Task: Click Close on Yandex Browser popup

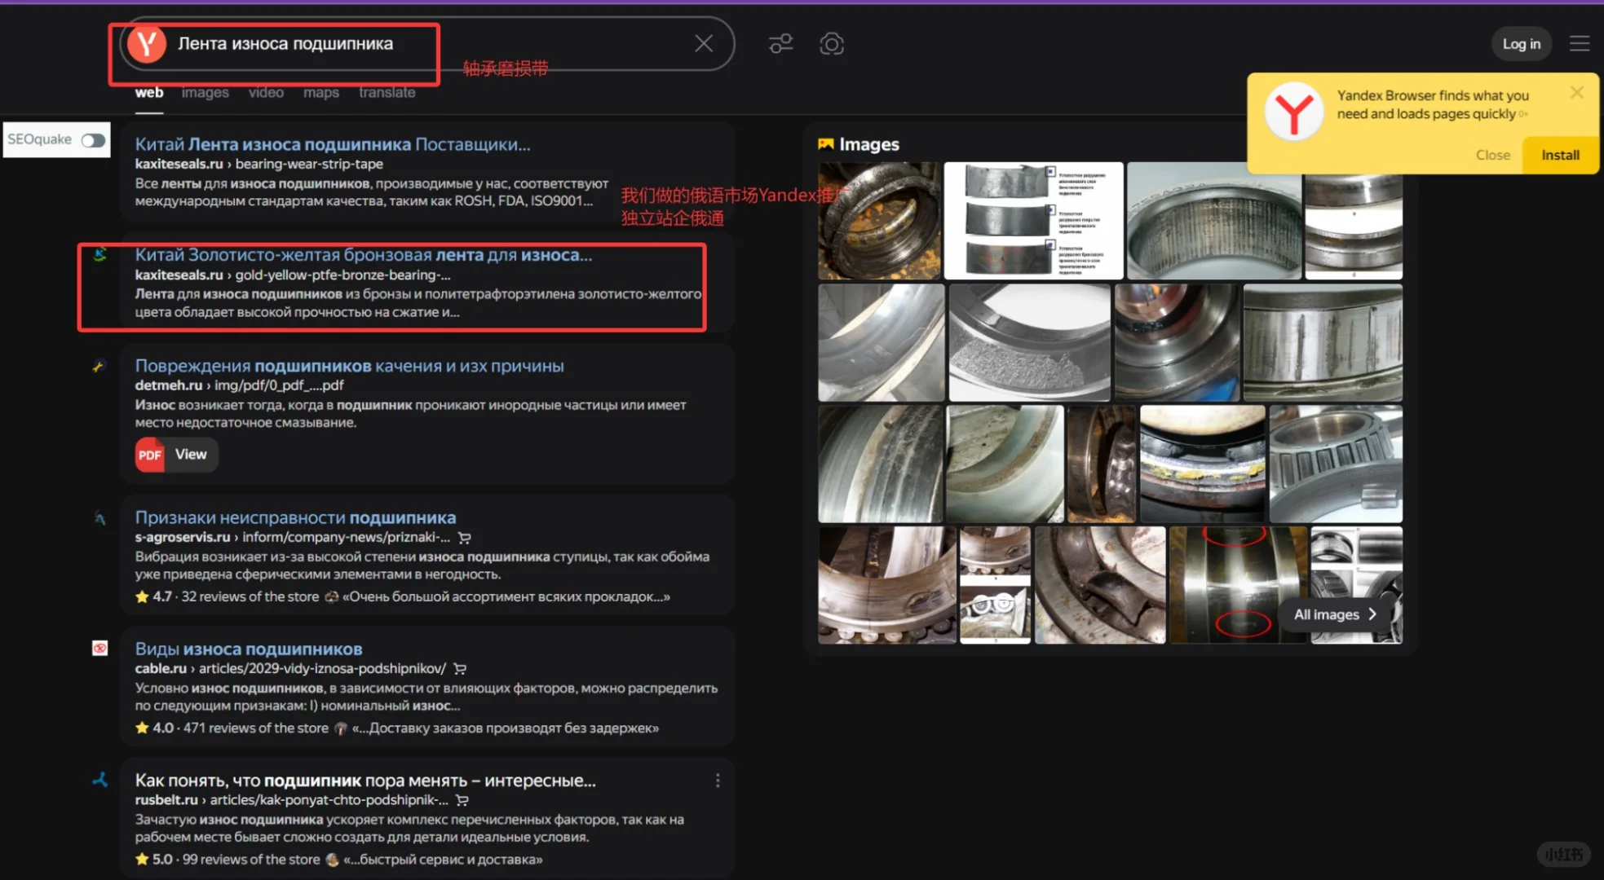Action: 1492,155
